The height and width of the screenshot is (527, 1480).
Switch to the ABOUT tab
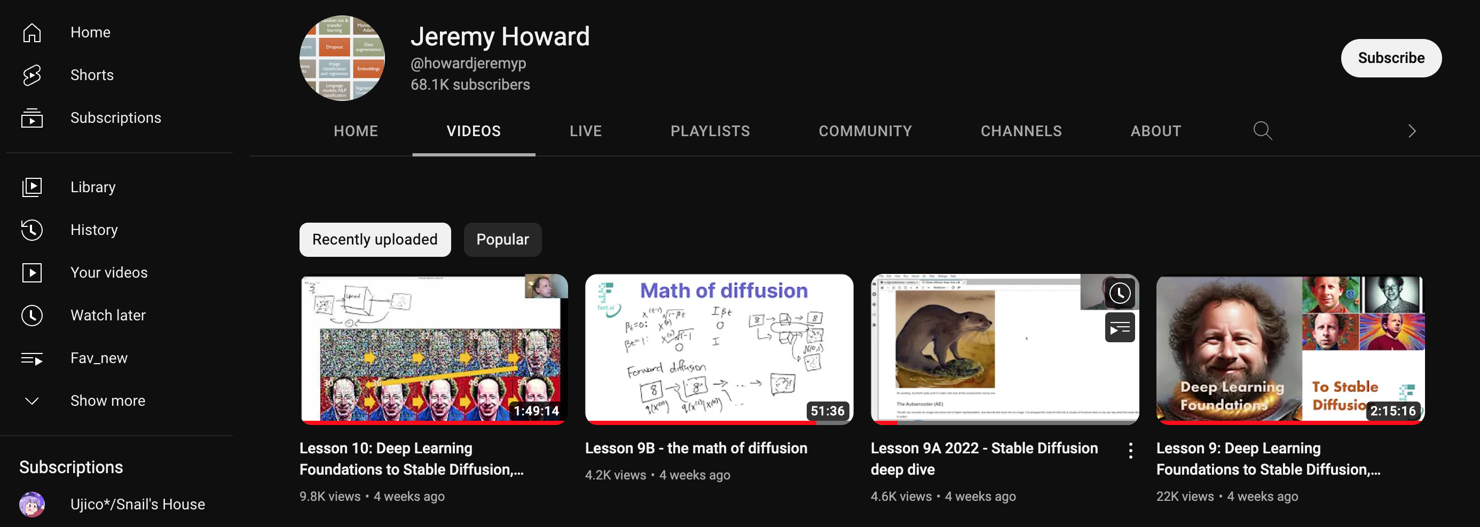point(1156,131)
